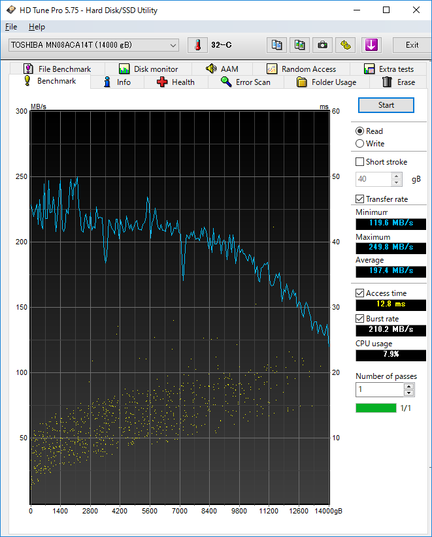Decrease number of passes with down arrow
432x537 pixels.
pos(408,393)
